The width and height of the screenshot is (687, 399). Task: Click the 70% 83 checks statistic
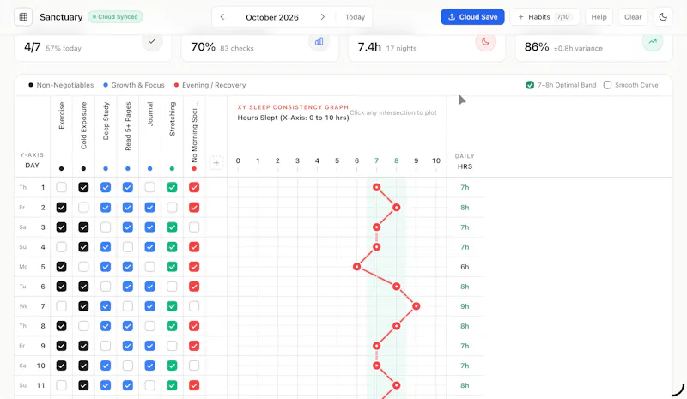coord(222,47)
